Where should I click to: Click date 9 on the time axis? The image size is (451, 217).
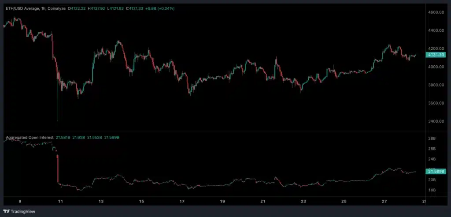pyautogui.click(x=20, y=202)
